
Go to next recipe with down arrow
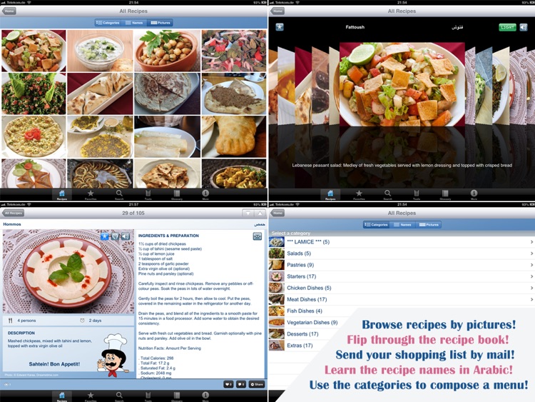pyautogui.click(x=248, y=213)
